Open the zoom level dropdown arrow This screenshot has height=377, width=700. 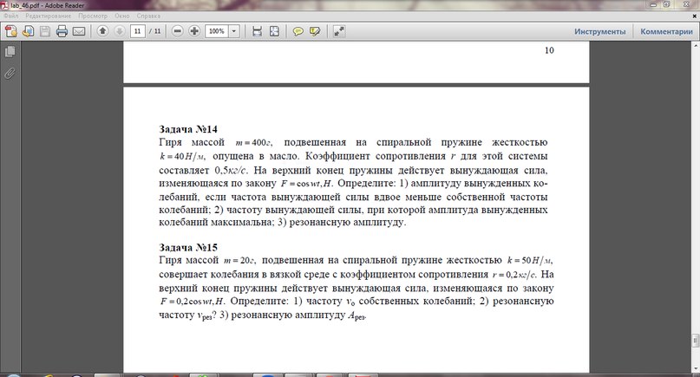[x=233, y=31]
